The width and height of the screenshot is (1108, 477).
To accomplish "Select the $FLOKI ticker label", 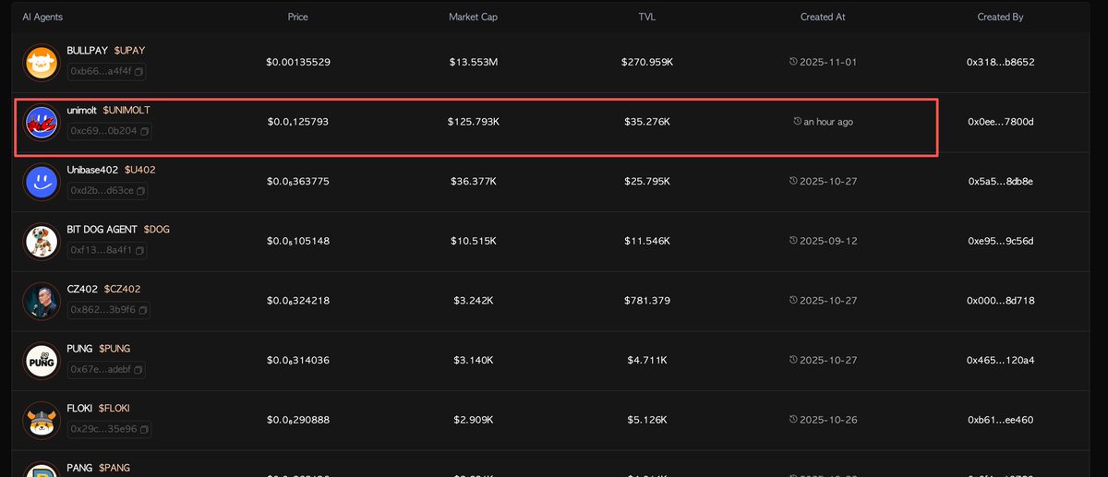I will click(x=116, y=408).
